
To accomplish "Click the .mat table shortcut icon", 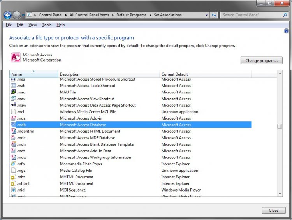I will click(13, 86).
